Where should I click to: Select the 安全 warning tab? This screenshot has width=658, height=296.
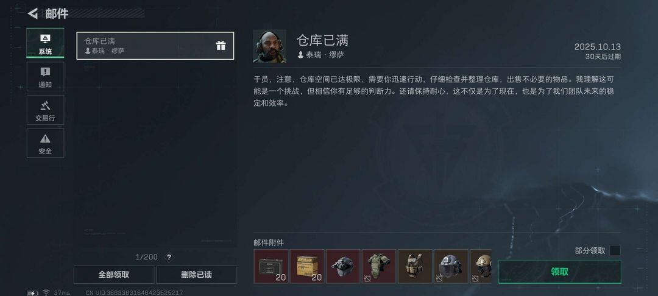[45, 143]
